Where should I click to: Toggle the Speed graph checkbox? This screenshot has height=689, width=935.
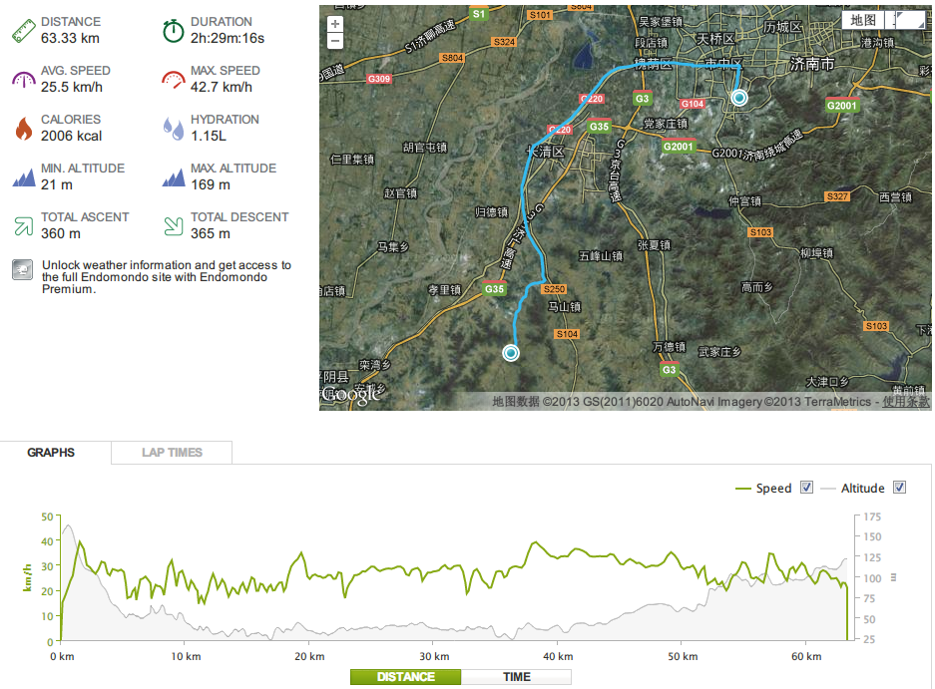[x=807, y=488]
